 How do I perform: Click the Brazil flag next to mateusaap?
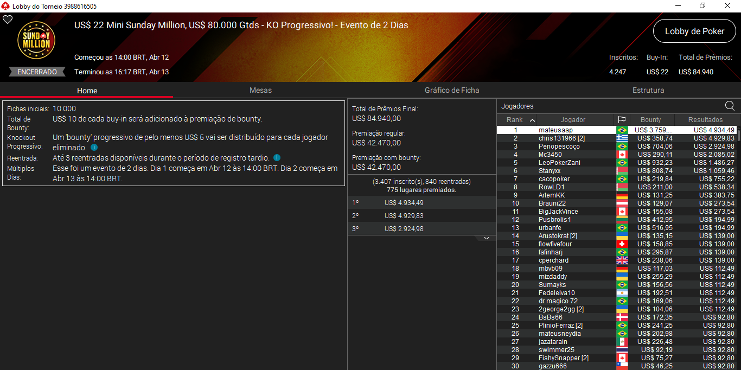622,130
